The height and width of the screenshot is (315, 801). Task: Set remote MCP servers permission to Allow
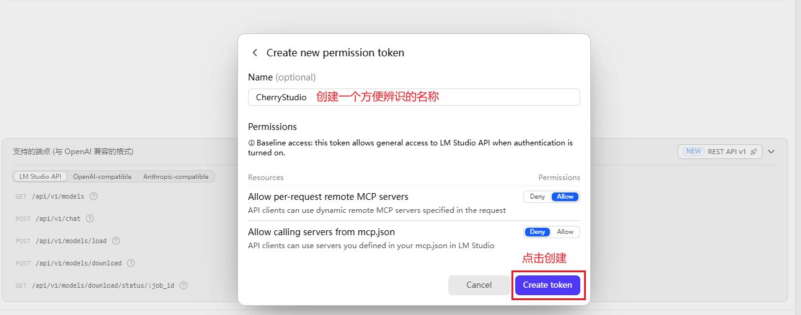[565, 197]
